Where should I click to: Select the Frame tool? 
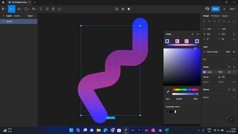point(19,9)
